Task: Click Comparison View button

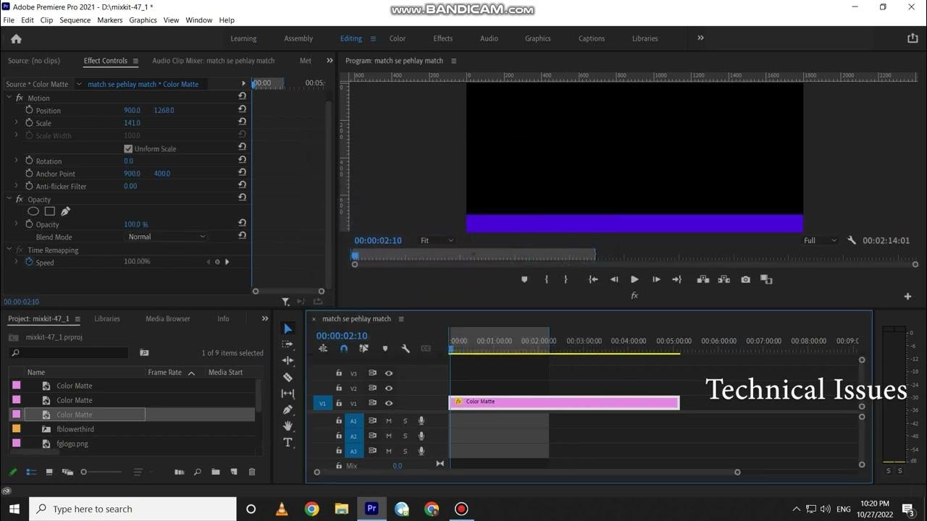Action: pos(767,279)
